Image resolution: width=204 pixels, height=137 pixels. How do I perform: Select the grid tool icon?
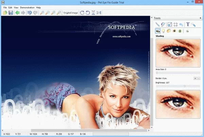(x=175, y=24)
